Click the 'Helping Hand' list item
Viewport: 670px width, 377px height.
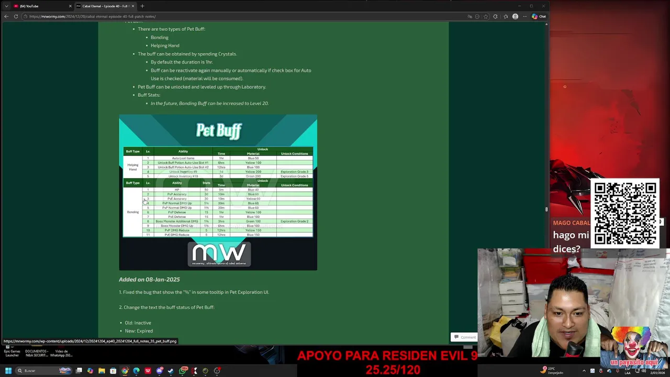[x=165, y=46]
